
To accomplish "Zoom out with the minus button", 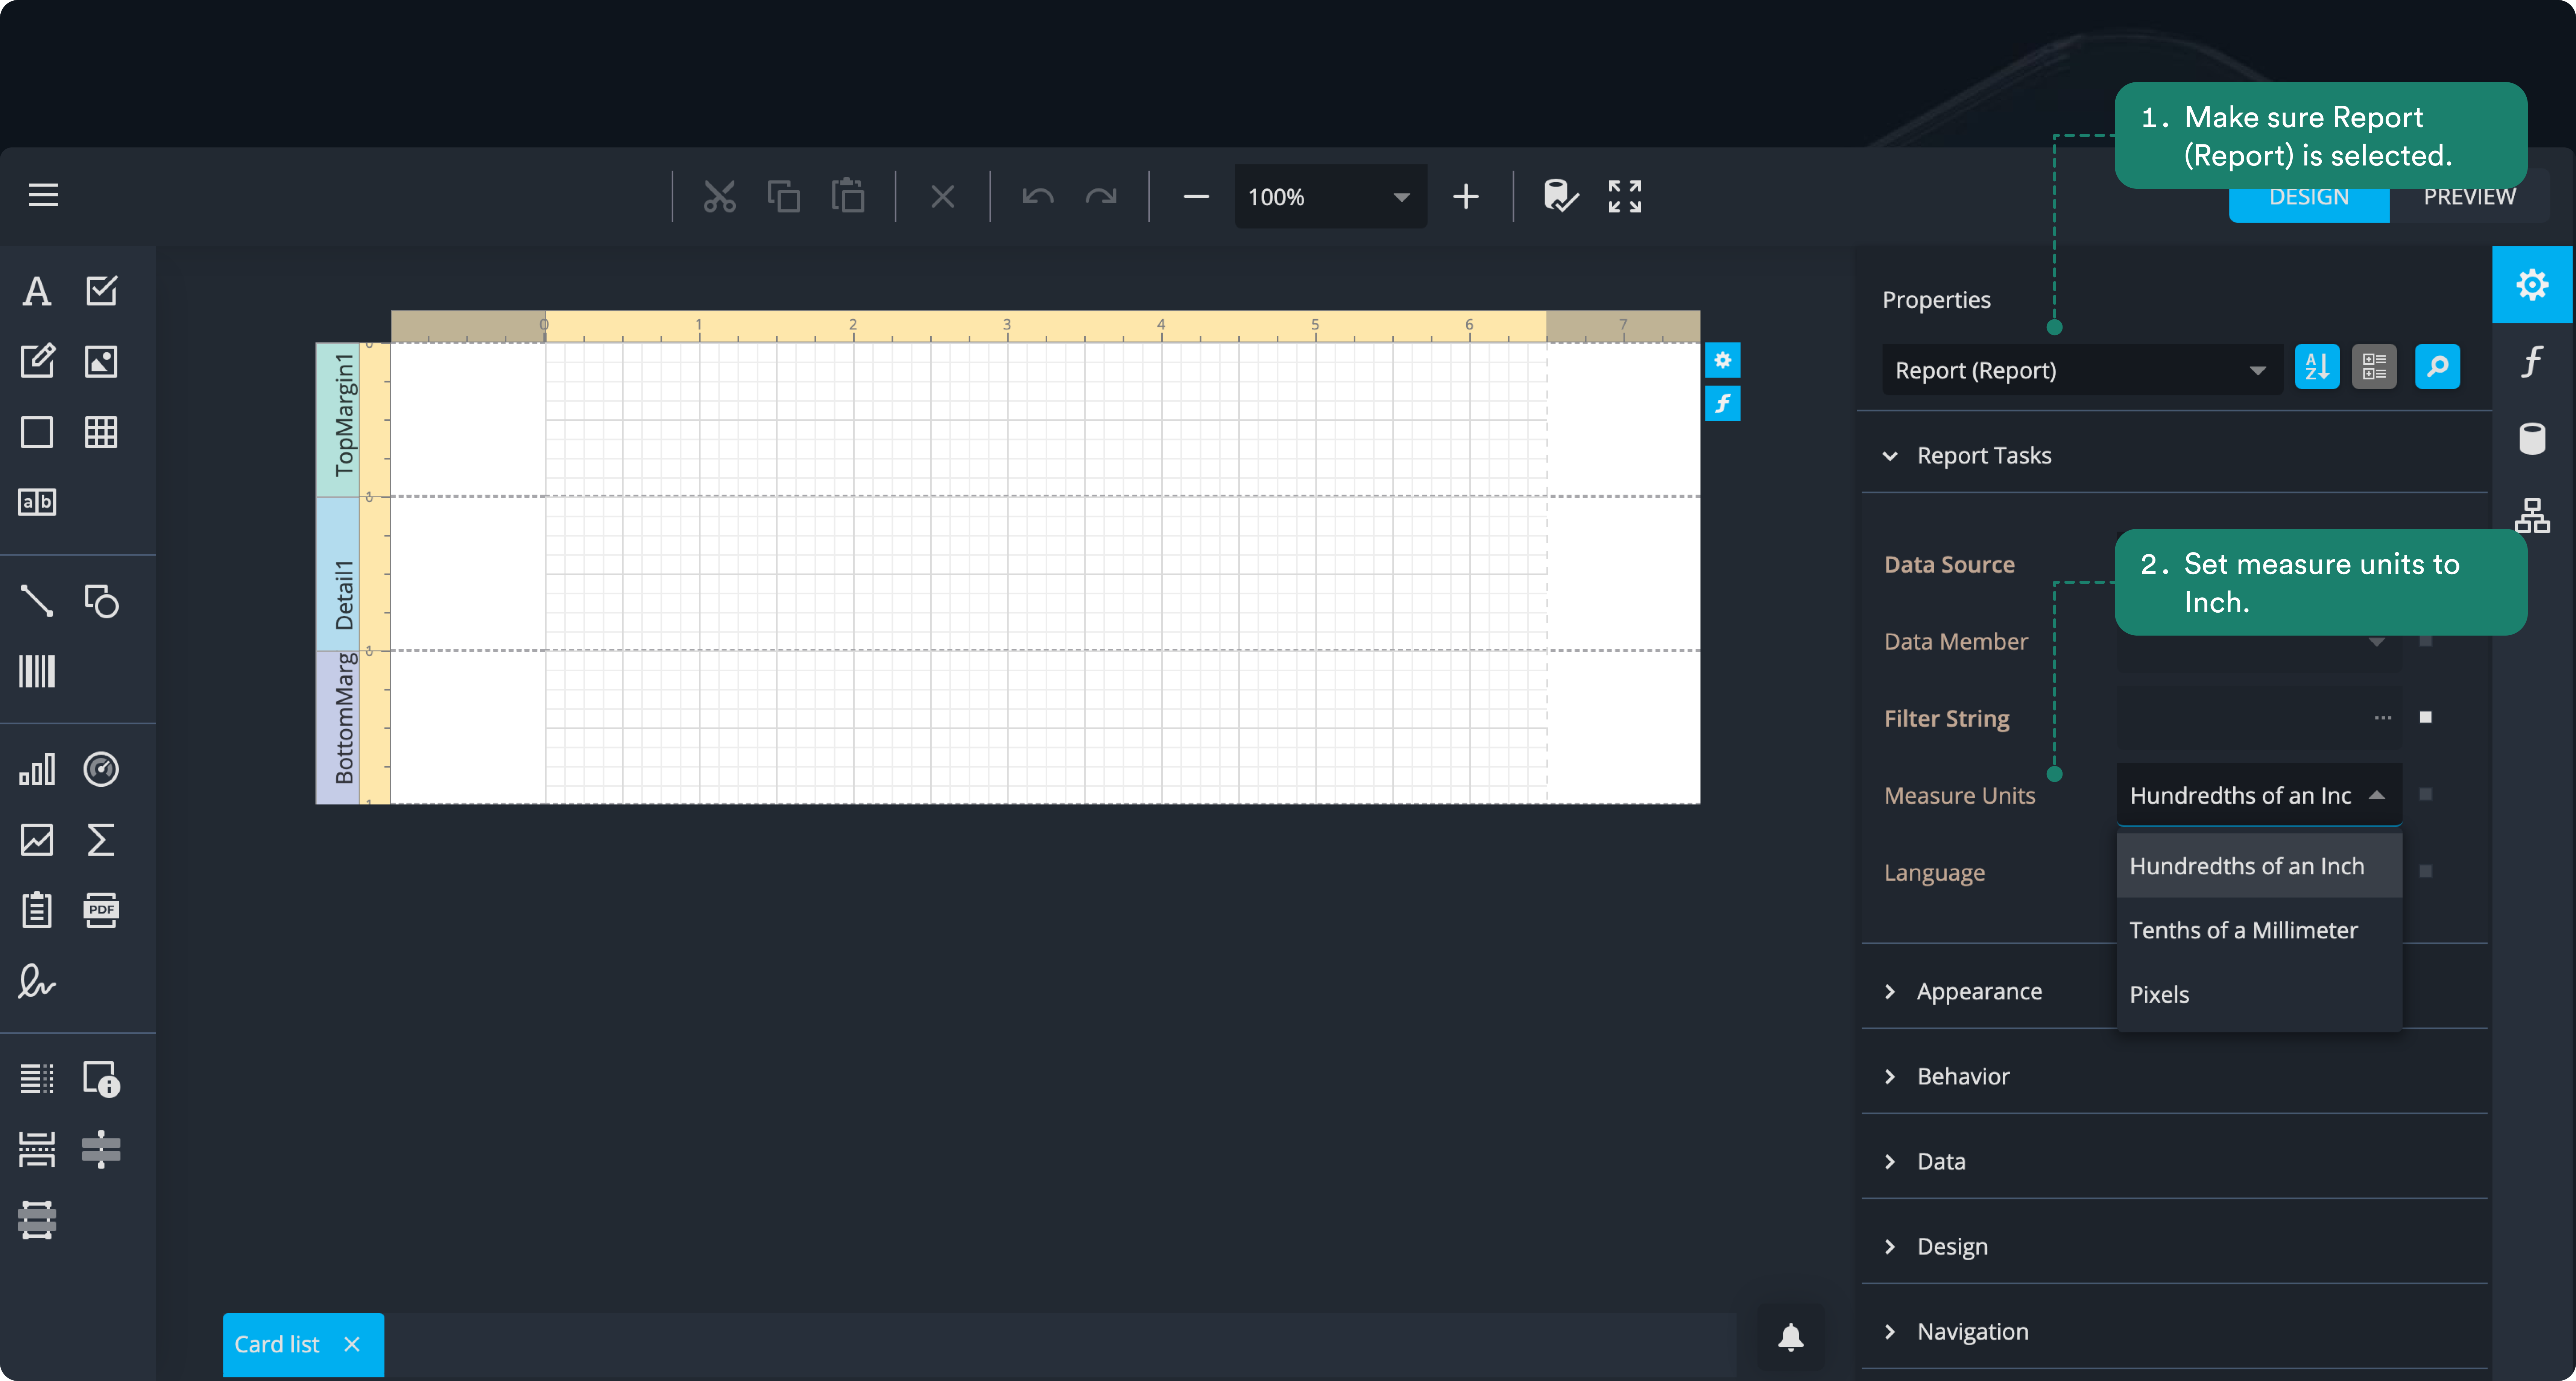I will (1196, 197).
